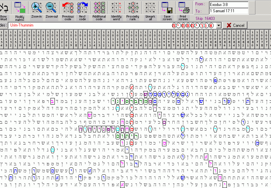Click the From field Exodus 3:8

tap(228, 5)
